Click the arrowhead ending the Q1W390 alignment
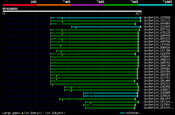175x115 pixels. [136, 54]
